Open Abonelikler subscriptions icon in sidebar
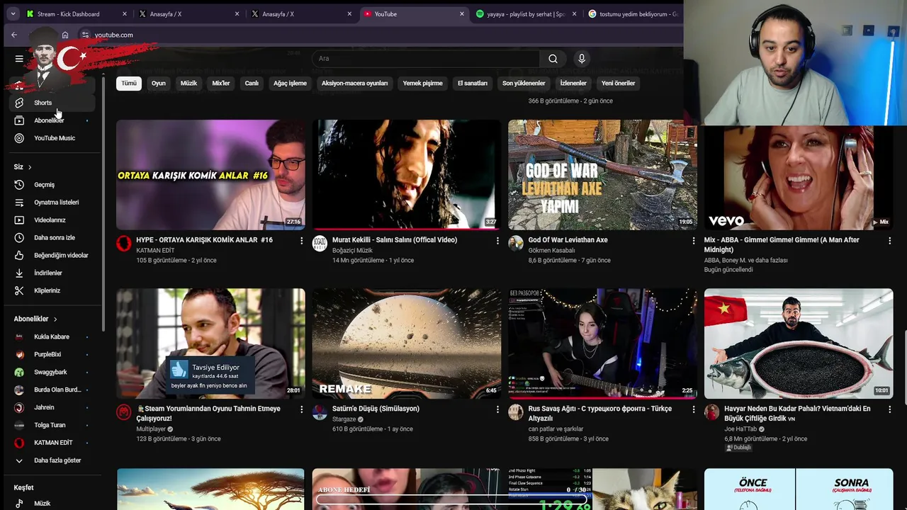 coord(19,120)
